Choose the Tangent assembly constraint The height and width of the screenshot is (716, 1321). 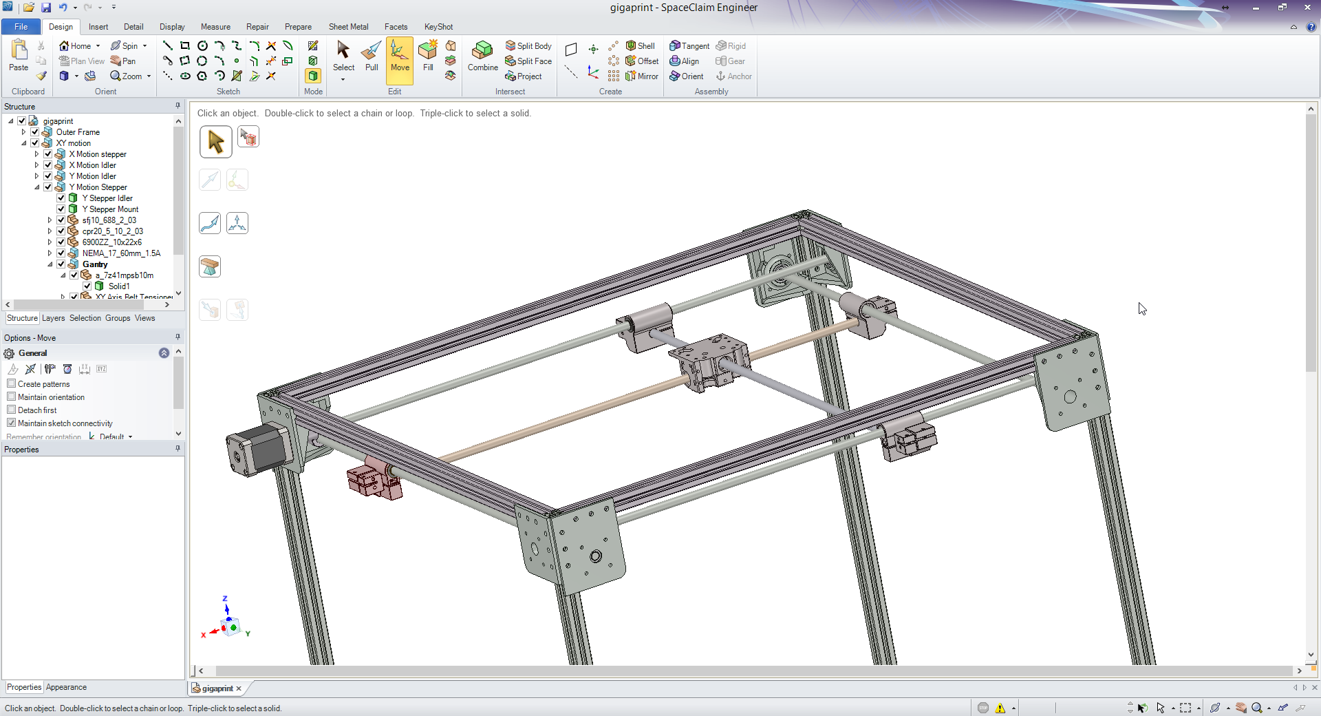pos(689,46)
